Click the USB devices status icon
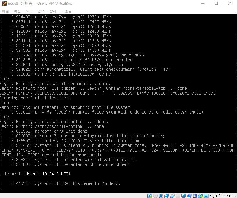 [x=172, y=196]
